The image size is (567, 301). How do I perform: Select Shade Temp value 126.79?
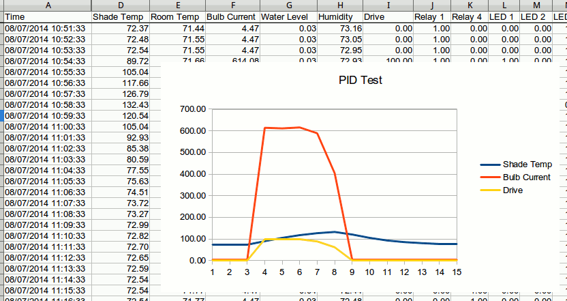tap(121, 94)
